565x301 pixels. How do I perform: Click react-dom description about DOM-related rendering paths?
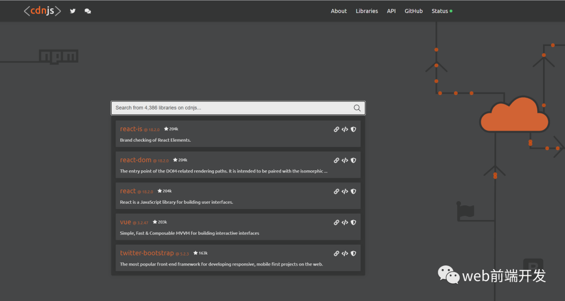[223, 171]
